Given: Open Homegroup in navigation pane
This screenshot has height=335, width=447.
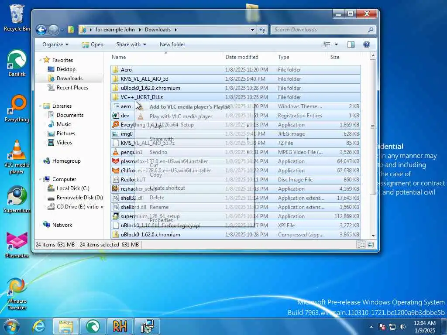Looking at the screenshot, I should pos(66,161).
